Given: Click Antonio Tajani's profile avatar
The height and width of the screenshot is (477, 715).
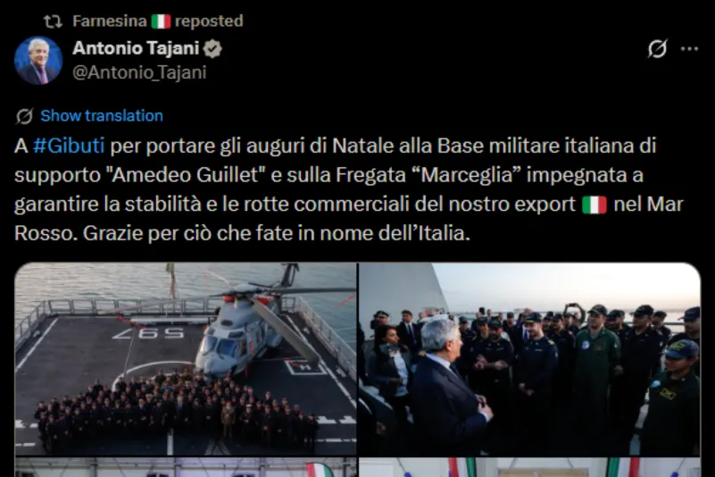Looking at the screenshot, I should click(38, 60).
